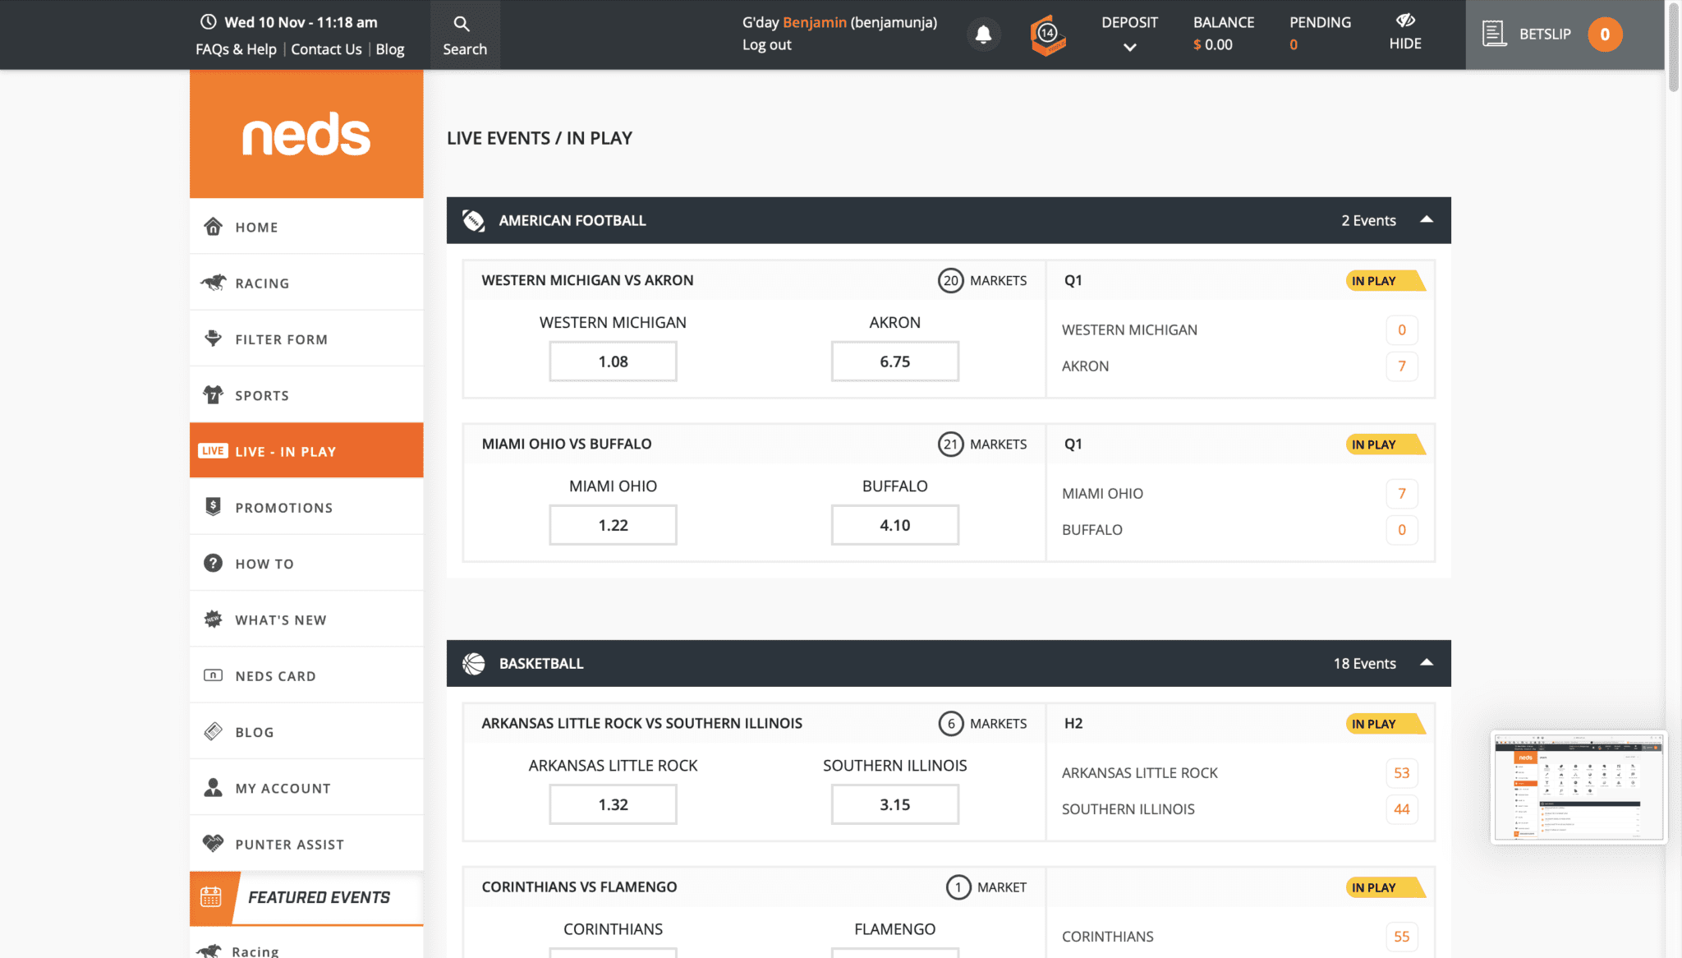Click the LIVE badge icon in the sidebar
The width and height of the screenshot is (1682, 958).
point(213,451)
